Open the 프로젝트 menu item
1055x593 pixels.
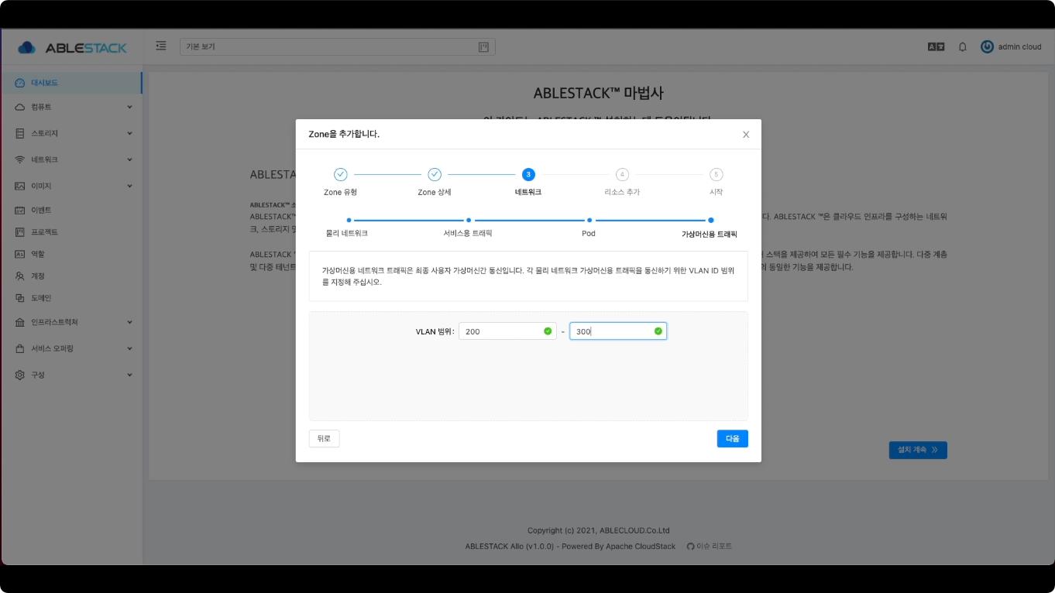71,232
